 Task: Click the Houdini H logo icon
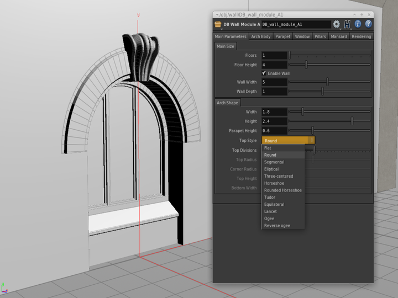click(x=347, y=24)
